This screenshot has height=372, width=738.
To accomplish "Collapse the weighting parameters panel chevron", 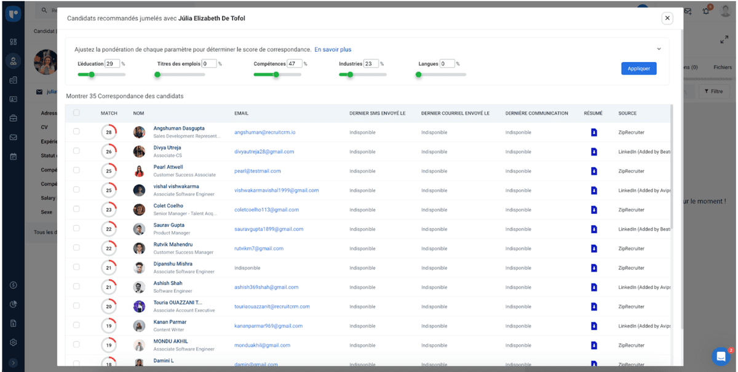I will click(659, 49).
